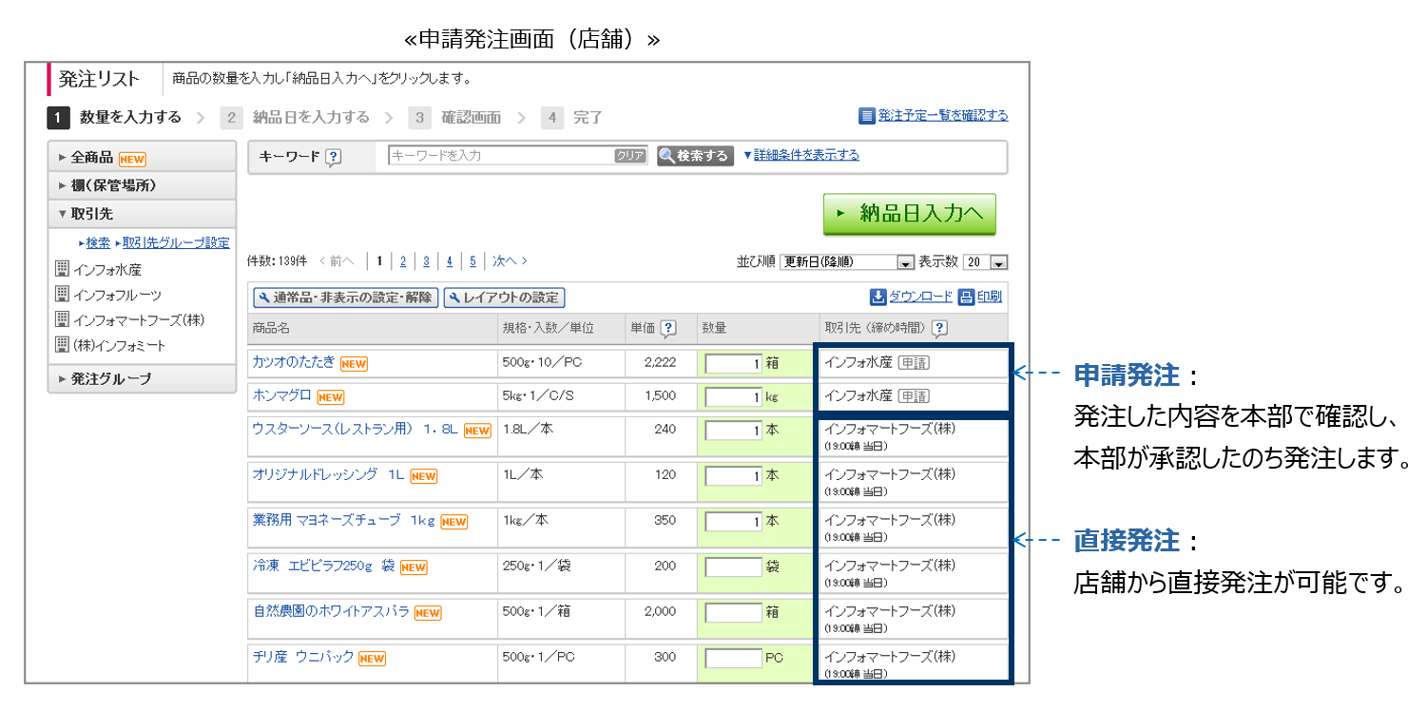Click the quantity field for カツオのたたき
Image resolution: width=1427 pixels, height=711 pixels.
[733, 363]
